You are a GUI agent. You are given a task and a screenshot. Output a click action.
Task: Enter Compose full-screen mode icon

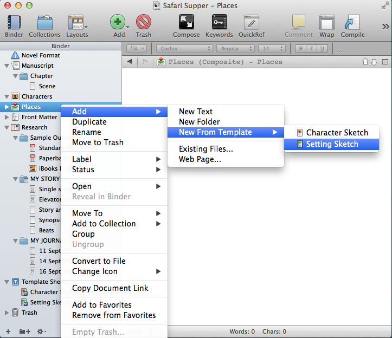pos(187,22)
